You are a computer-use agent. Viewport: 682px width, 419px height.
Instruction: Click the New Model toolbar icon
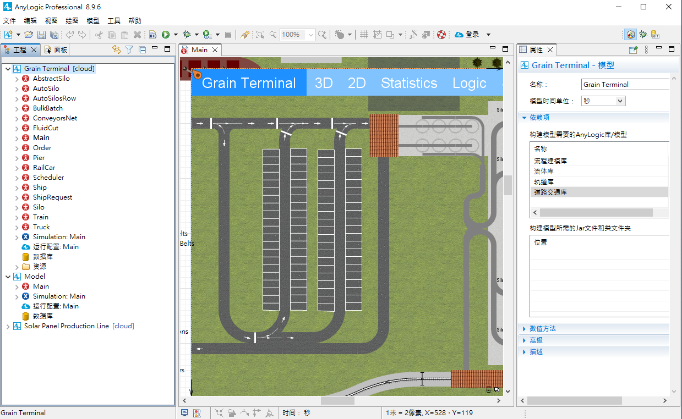tap(8, 35)
